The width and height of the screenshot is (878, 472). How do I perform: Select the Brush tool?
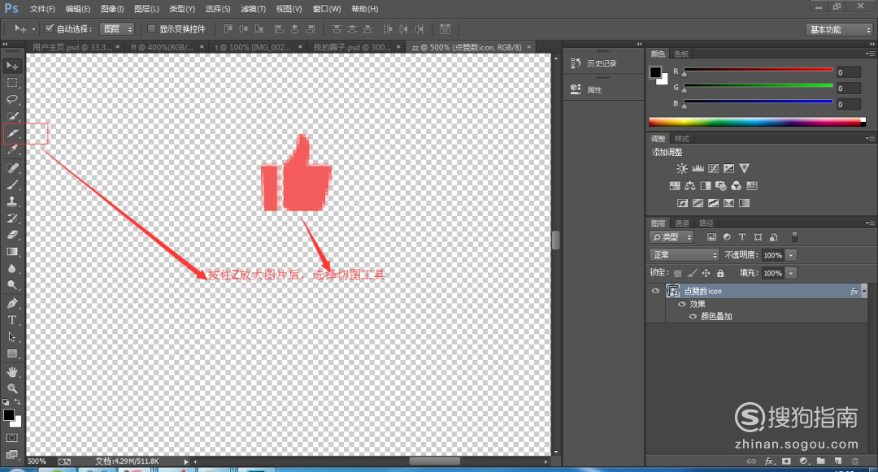click(12, 184)
